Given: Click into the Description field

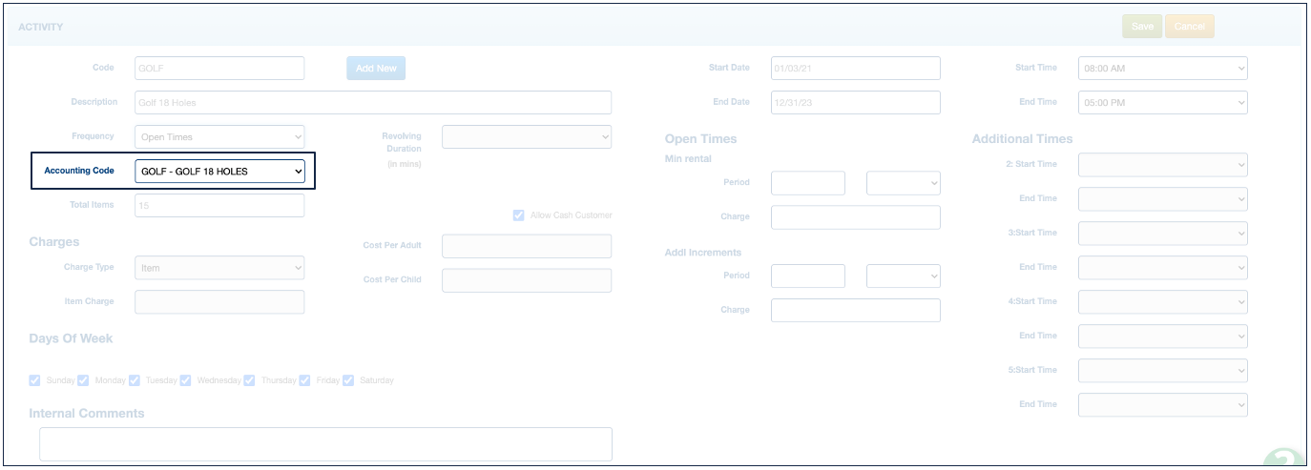Looking at the screenshot, I should (x=372, y=103).
